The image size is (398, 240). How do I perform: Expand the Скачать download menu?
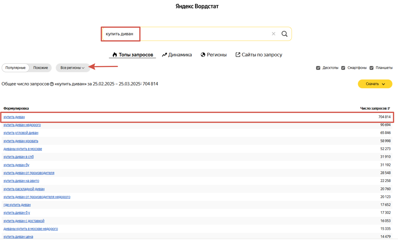375,84
